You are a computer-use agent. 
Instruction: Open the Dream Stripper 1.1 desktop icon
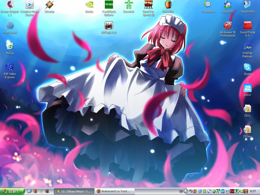tap(10, 8)
